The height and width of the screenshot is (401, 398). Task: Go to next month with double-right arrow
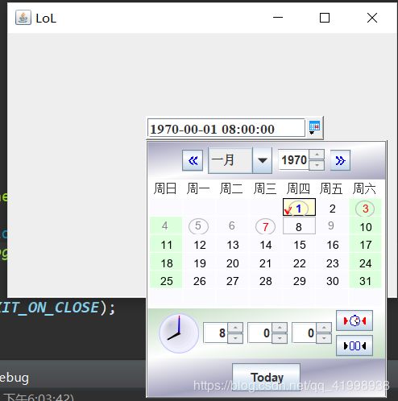click(x=340, y=160)
